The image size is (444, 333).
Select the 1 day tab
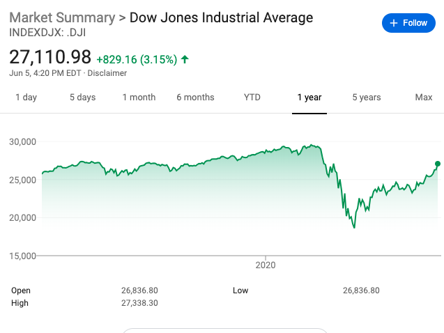pyautogui.click(x=26, y=98)
